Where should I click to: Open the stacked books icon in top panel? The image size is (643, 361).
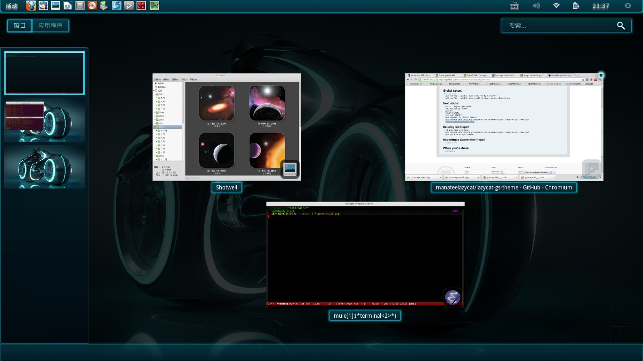click(104, 6)
